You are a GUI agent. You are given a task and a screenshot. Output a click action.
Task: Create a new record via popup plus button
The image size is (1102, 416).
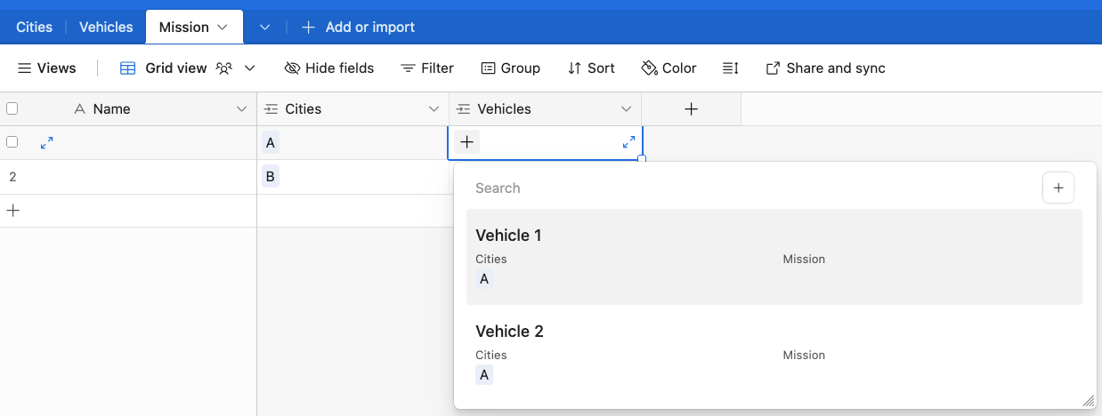(x=1058, y=188)
